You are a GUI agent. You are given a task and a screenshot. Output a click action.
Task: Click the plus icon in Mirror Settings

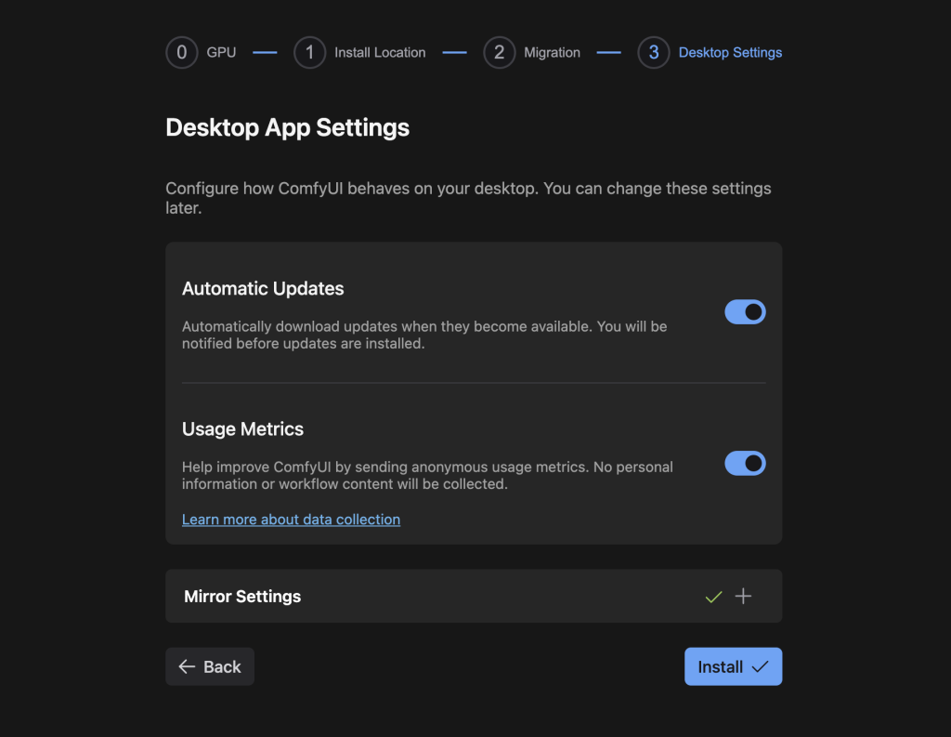point(744,597)
